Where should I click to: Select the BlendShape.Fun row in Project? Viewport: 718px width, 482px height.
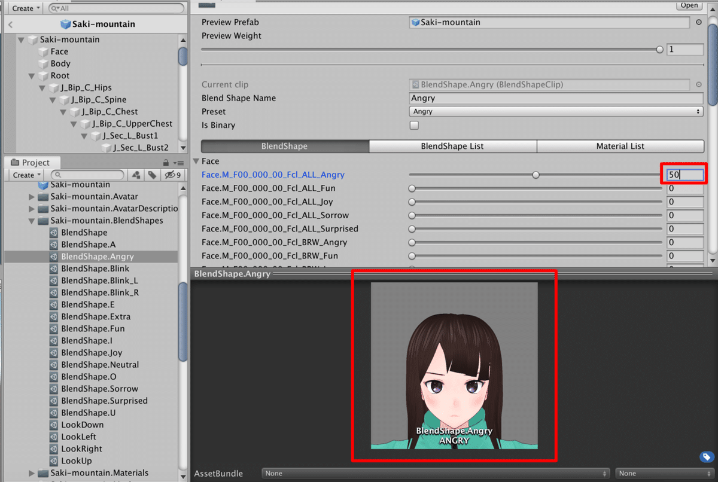pos(91,329)
